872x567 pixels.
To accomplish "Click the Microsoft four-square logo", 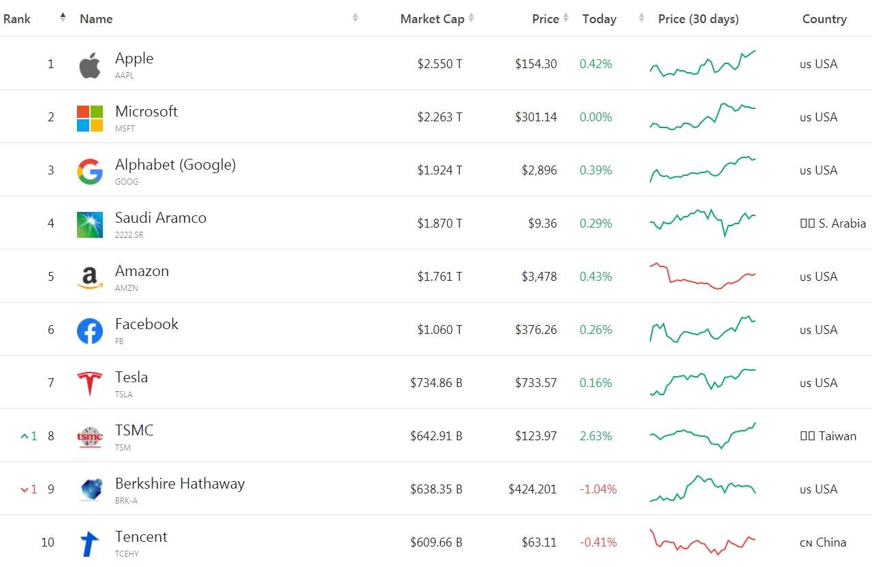I will pyautogui.click(x=90, y=119).
